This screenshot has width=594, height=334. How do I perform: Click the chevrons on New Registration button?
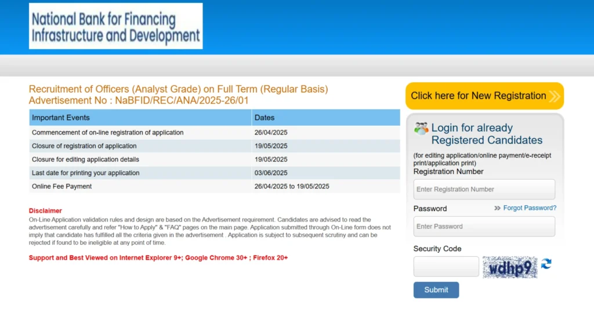554,96
